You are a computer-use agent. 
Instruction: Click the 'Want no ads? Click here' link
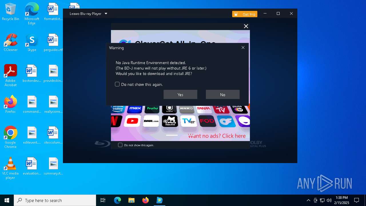217,136
